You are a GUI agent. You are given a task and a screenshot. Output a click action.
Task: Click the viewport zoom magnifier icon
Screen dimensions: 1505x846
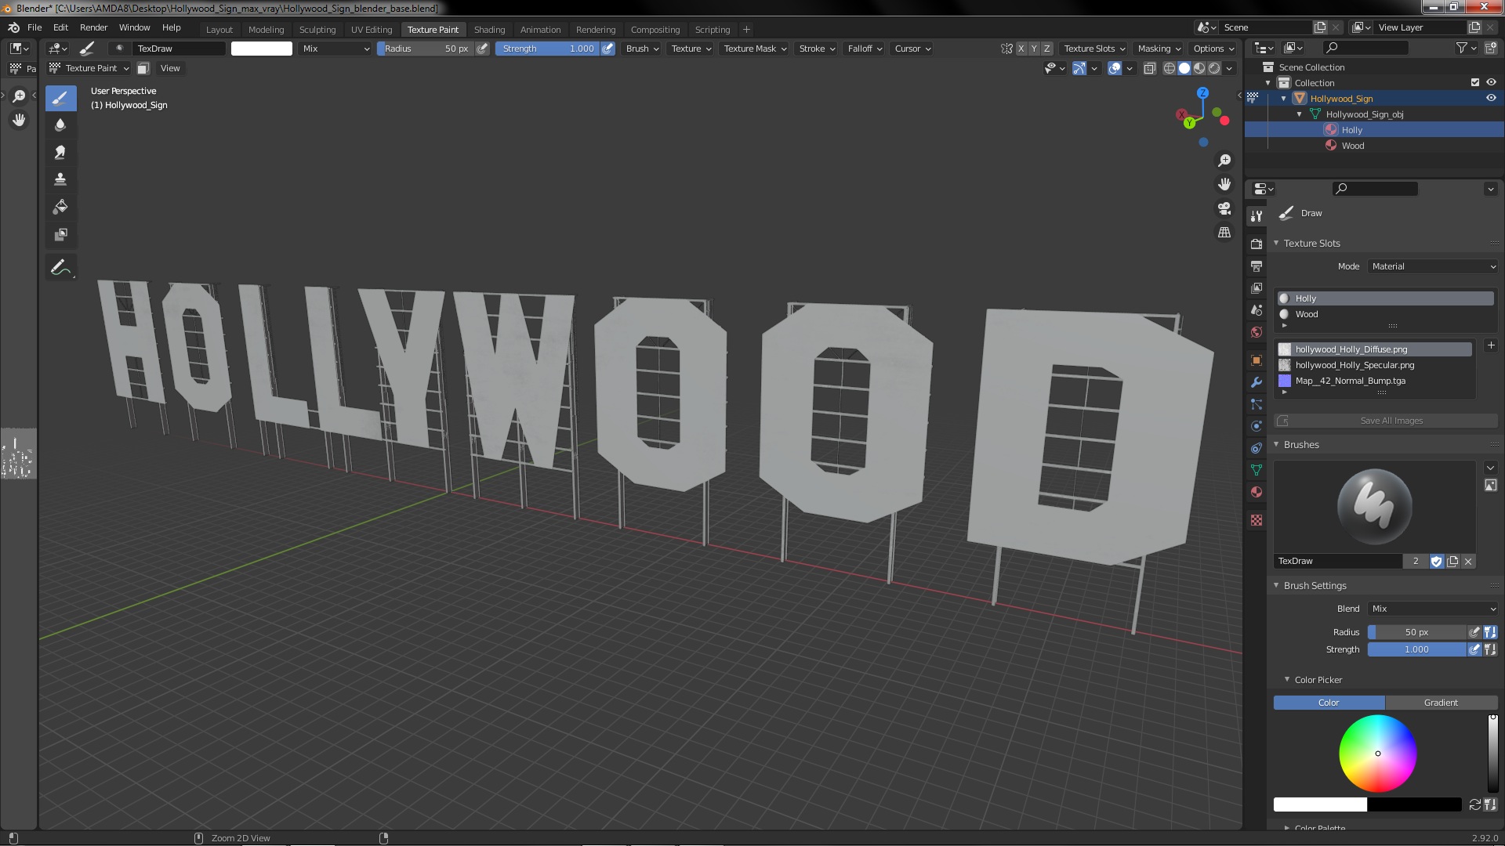coord(1224,161)
